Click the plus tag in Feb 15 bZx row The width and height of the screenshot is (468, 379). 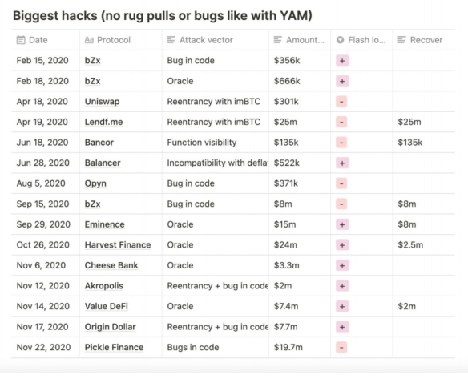point(342,61)
